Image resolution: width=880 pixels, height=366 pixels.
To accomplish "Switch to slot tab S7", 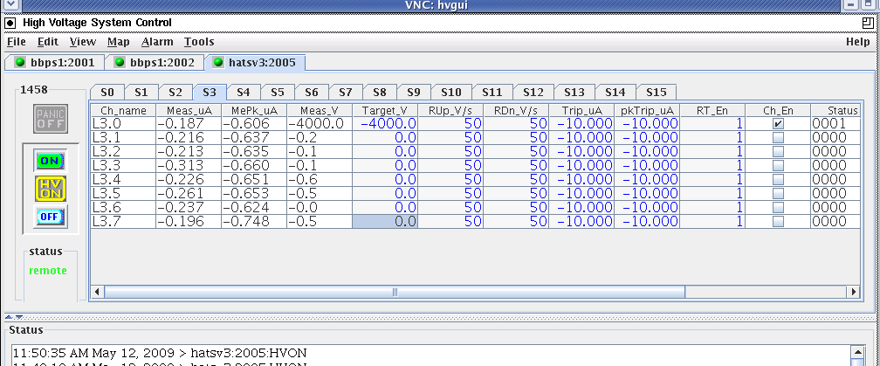I will point(346,93).
